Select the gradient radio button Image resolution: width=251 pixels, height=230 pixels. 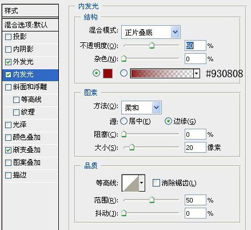(123, 73)
